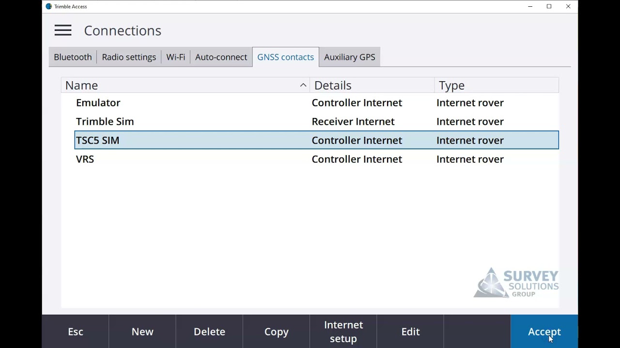
Task: Switch to the Bluetooth tab
Action: coord(73,57)
